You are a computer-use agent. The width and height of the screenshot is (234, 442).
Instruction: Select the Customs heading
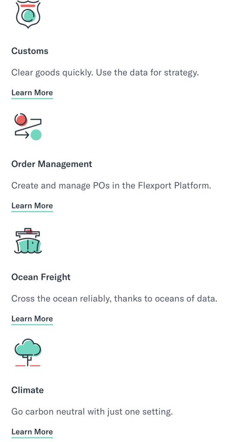click(30, 51)
